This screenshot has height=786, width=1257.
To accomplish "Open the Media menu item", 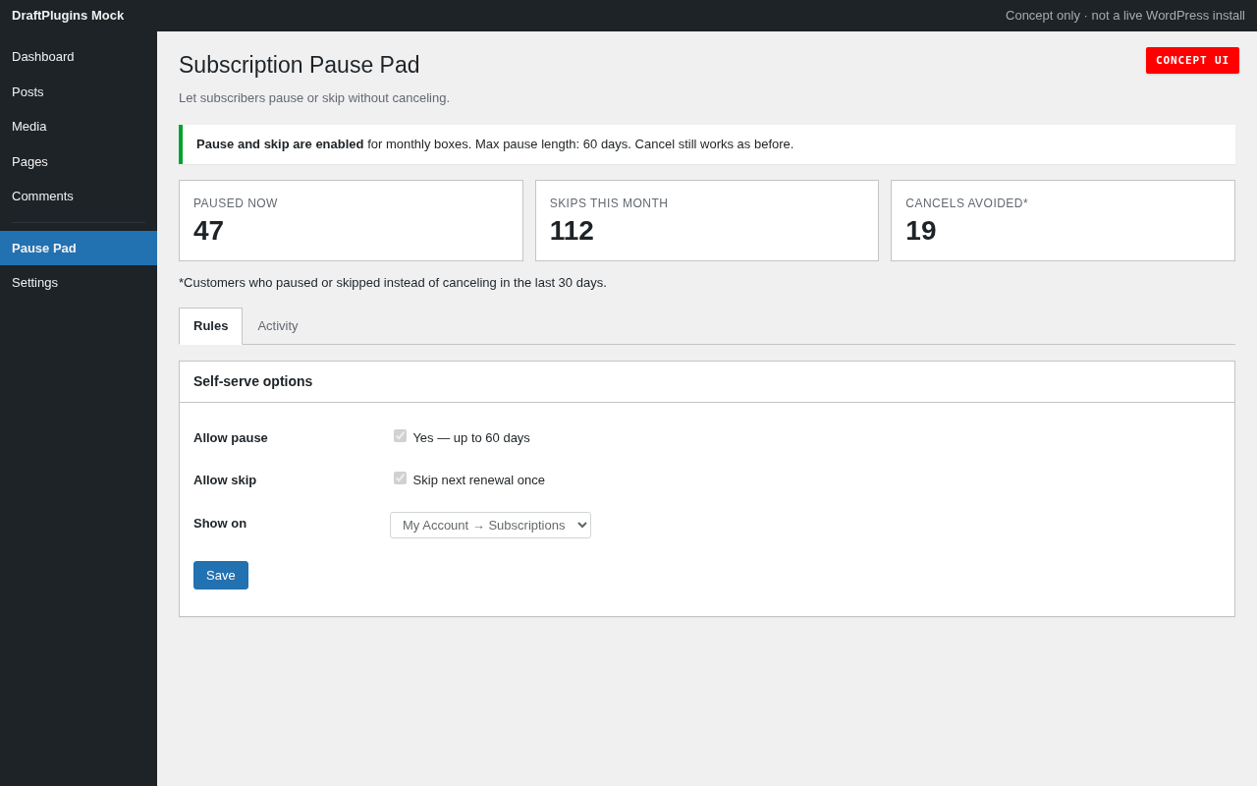I will coord(79,127).
